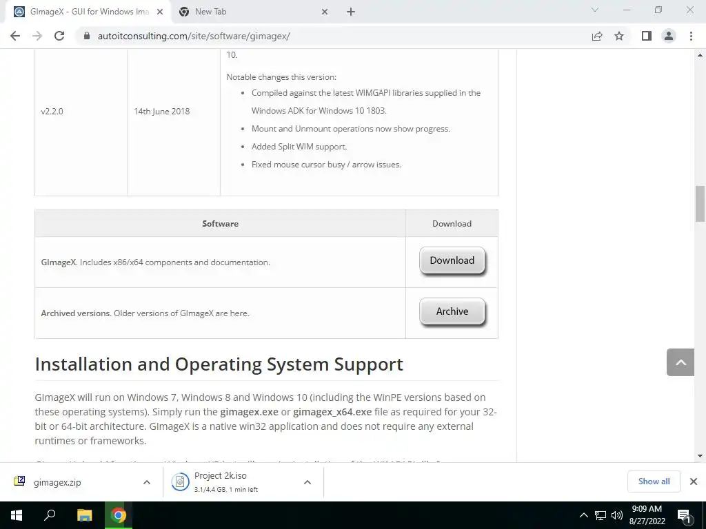Share this page via the share icon
Image resolution: width=706 pixels, height=529 pixels.
click(x=597, y=36)
